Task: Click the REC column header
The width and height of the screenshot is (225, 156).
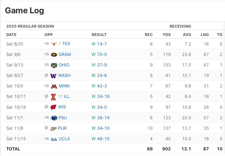Action: pyautogui.click(x=148, y=35)
